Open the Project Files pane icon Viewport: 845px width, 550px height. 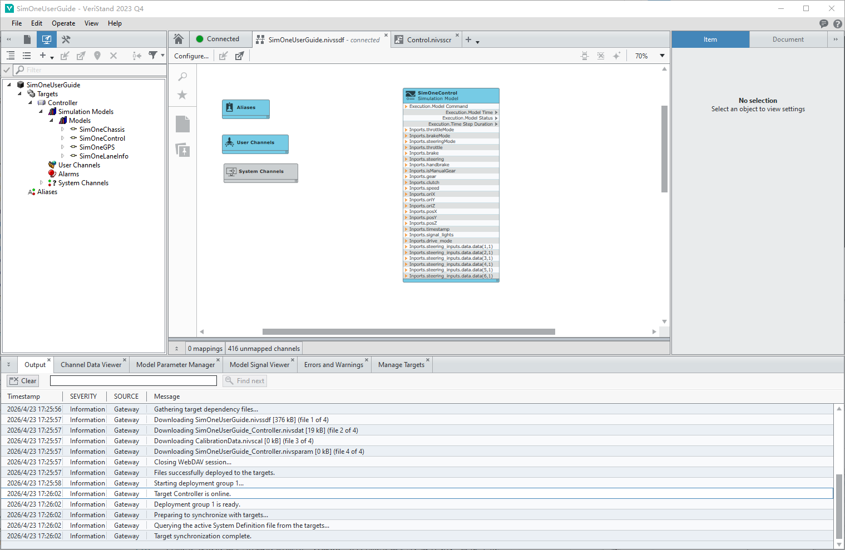pos(27,39)
